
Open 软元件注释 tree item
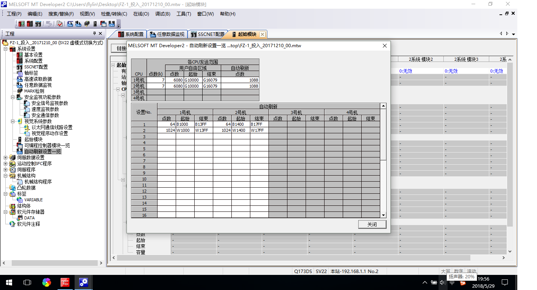tap(28, 224)
